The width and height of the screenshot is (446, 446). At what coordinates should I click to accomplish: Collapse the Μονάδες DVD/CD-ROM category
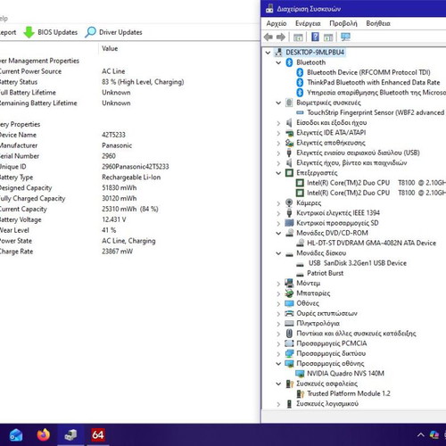(x=278, y=233)
